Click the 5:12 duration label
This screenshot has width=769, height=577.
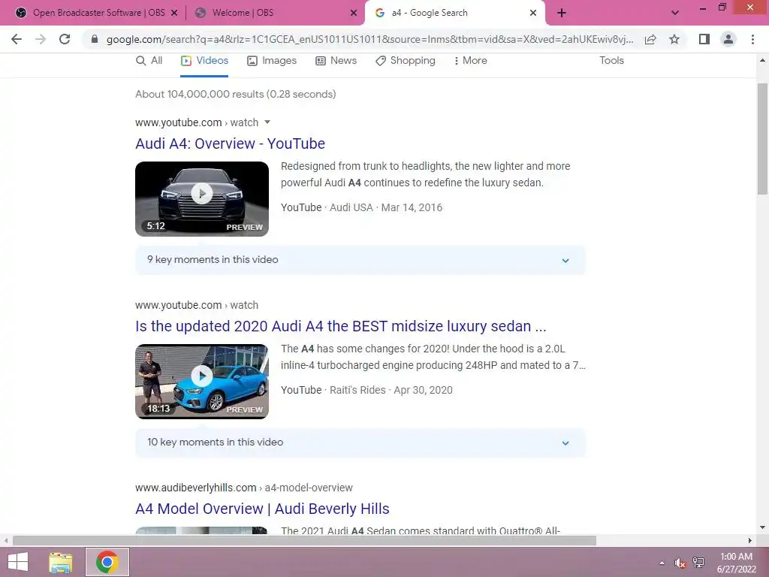(156, 226)
